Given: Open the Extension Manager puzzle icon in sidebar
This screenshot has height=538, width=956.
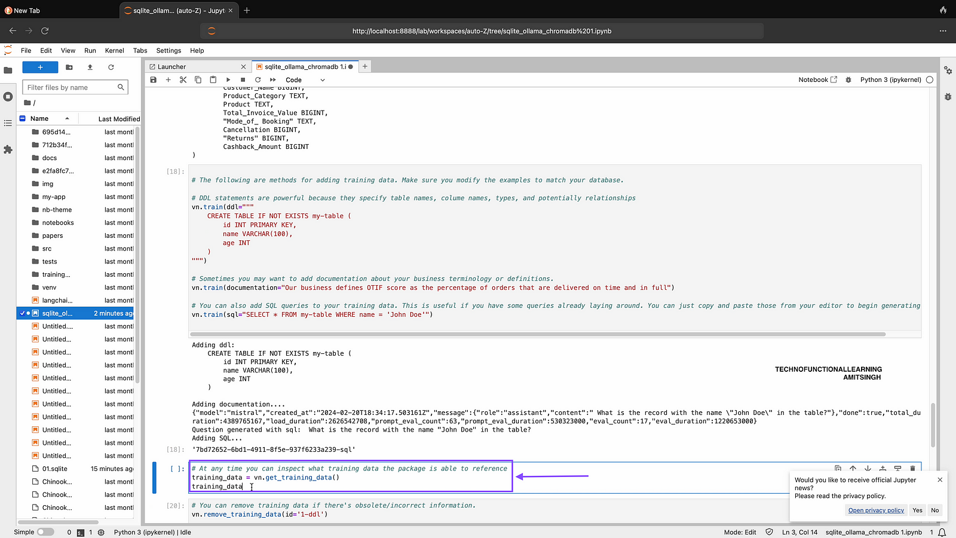Looking at the screenshot, I should 8,149.
